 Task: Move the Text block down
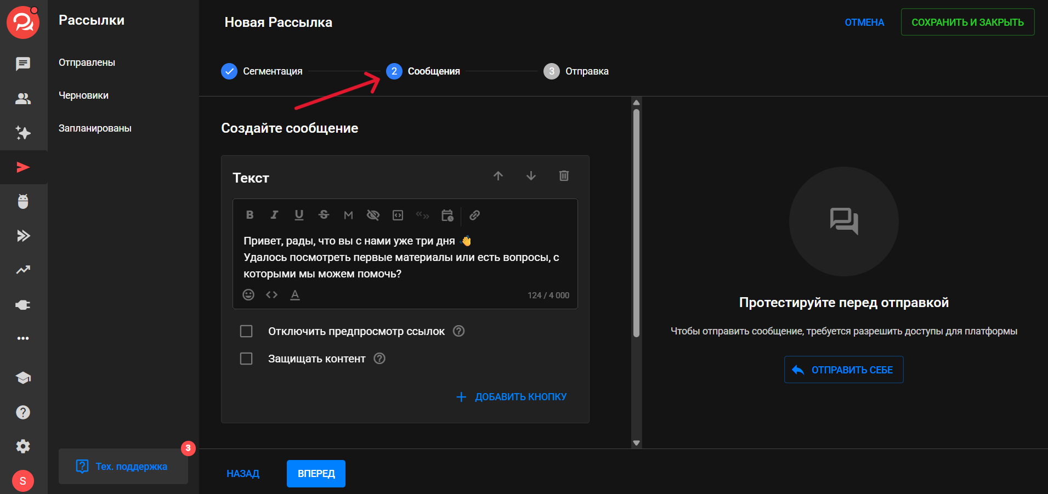(531, 176)
